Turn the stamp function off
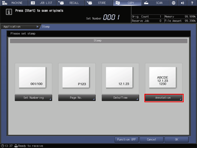Screen dimensions: 197x148 click(x=127, y=140)
